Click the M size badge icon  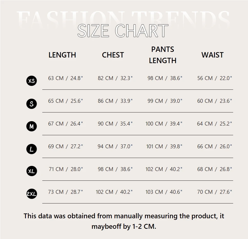pyautogui.click(x=32, y=126)
